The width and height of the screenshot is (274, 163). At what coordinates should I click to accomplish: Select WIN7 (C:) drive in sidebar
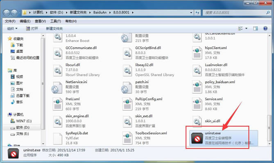(x=21, y=121)
